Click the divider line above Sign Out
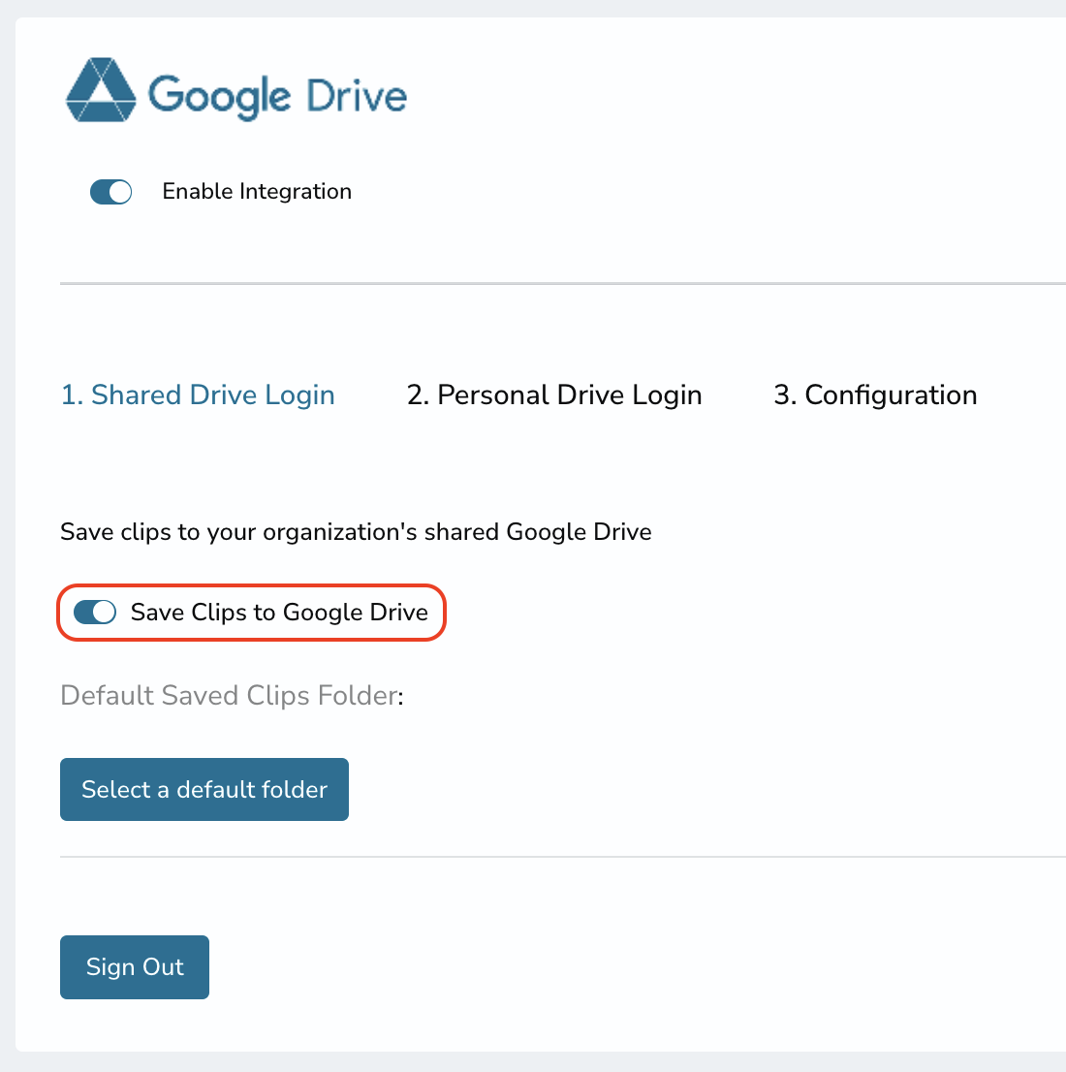The width and height of the screenshot is (1066, 1072). 563,857
